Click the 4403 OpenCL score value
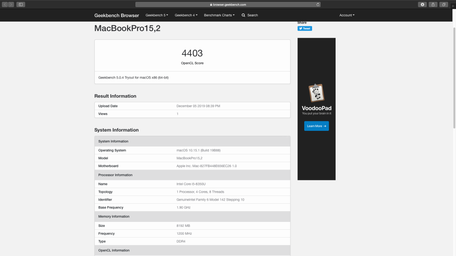The width and height of the screenshot is (456, 256). pyautogui.click(x=192, y=53)
